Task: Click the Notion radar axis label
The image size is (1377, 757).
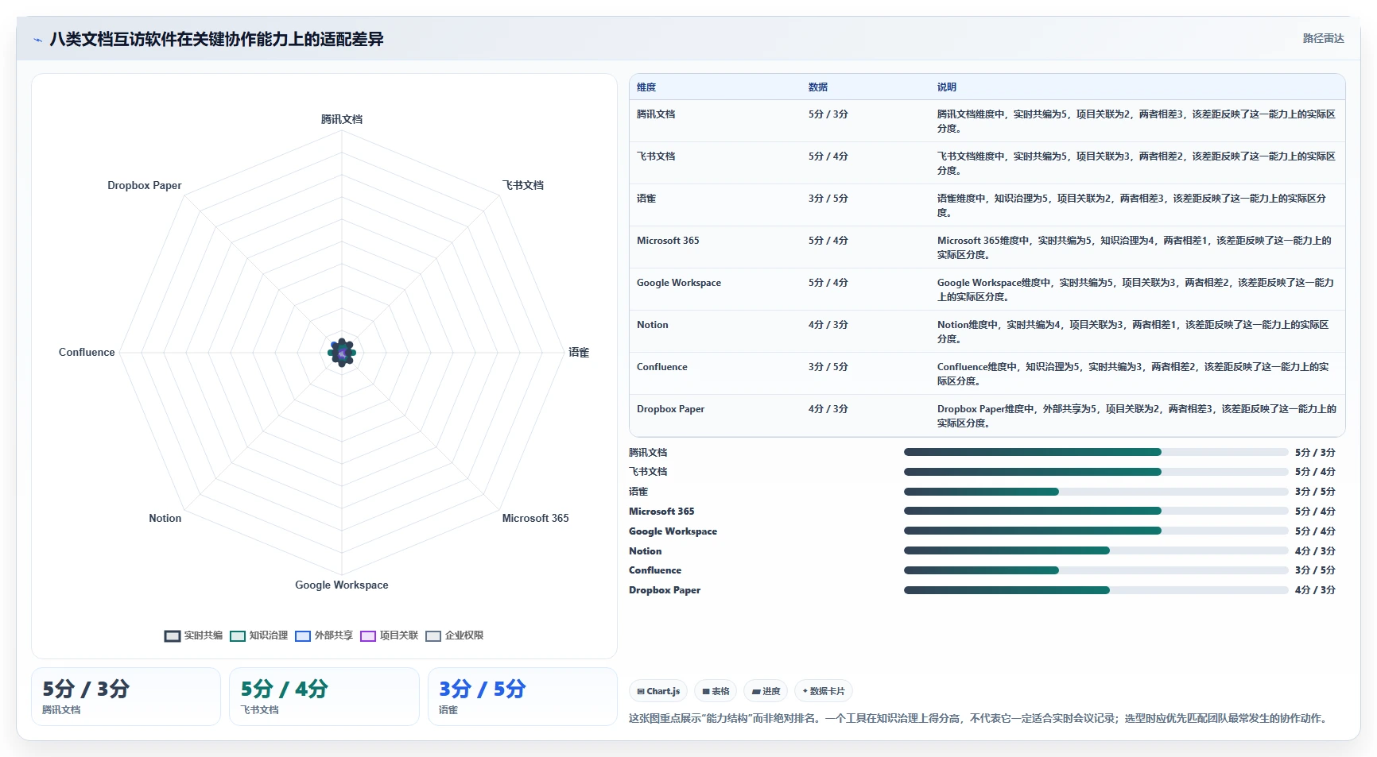Action: tap(165, 518)
